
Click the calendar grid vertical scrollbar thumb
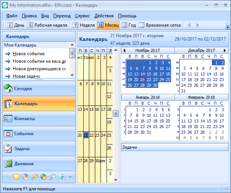[116, 114]
